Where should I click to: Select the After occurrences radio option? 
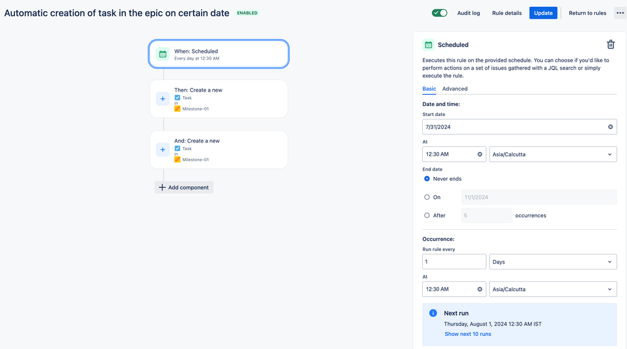427,215
